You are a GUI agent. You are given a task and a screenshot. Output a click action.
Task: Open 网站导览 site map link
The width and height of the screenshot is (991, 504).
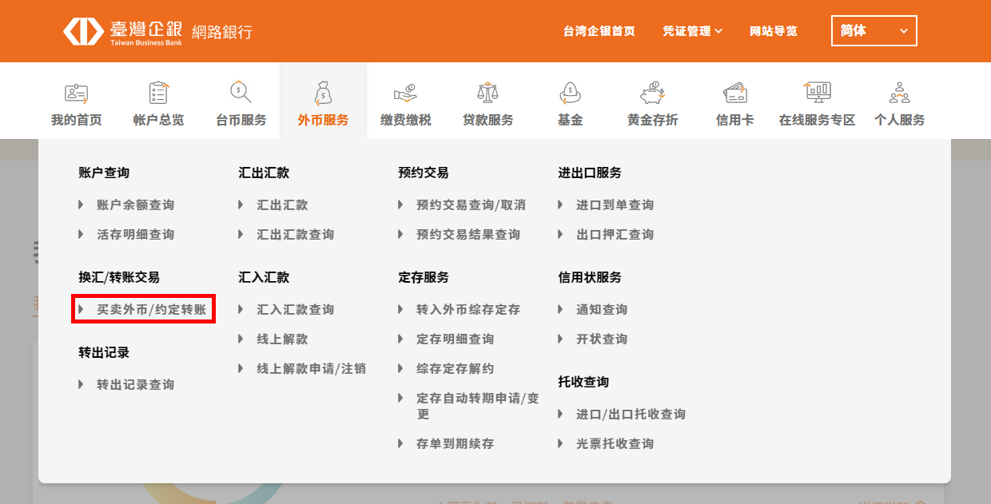pos(773,31)
